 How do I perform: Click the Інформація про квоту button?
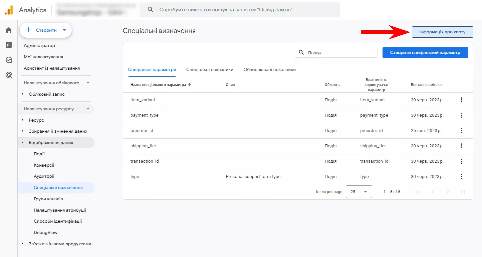pos(442,32)
